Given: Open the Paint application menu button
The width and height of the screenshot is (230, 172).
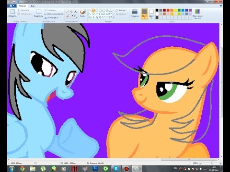Looking at the screenshot, I should [x=12, y=6].
